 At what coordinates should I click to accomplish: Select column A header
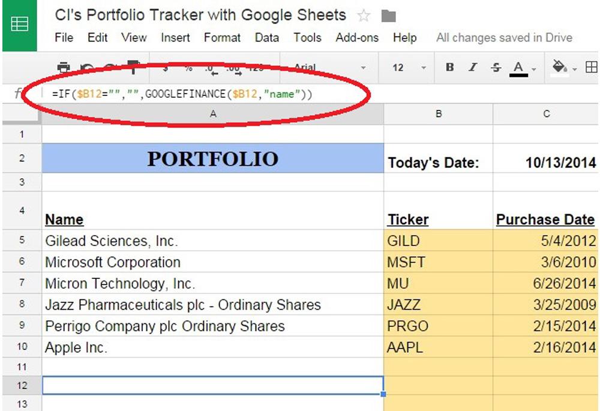pyautogui.click(x=213, y=113)
